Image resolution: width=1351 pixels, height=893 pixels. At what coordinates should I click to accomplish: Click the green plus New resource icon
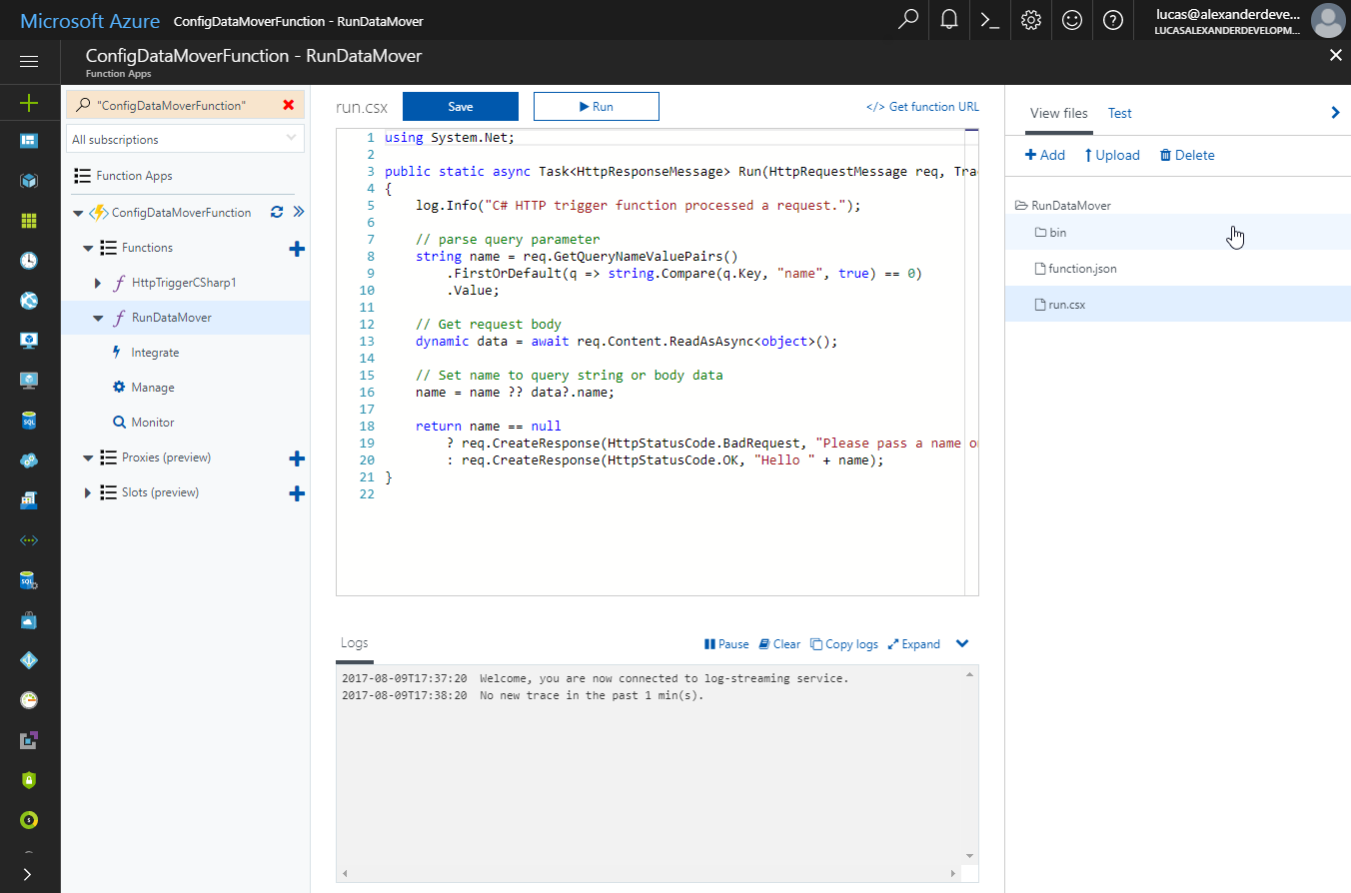[x=29, y=102]
